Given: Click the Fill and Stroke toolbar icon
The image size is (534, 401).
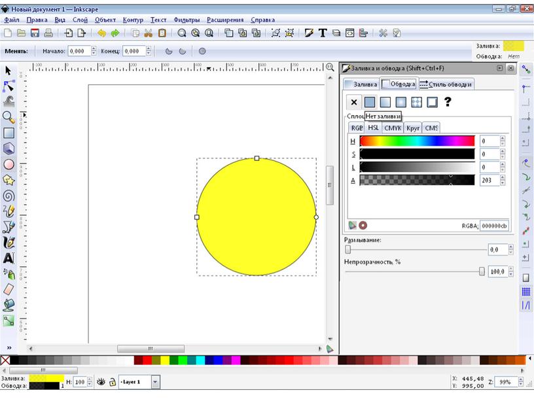Looking at the screenshot, I should (x=309, y=33).
